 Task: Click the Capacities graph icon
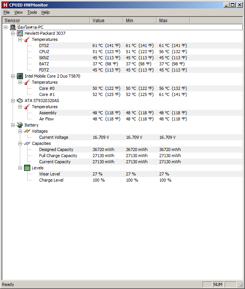click(x=27, y=143)
